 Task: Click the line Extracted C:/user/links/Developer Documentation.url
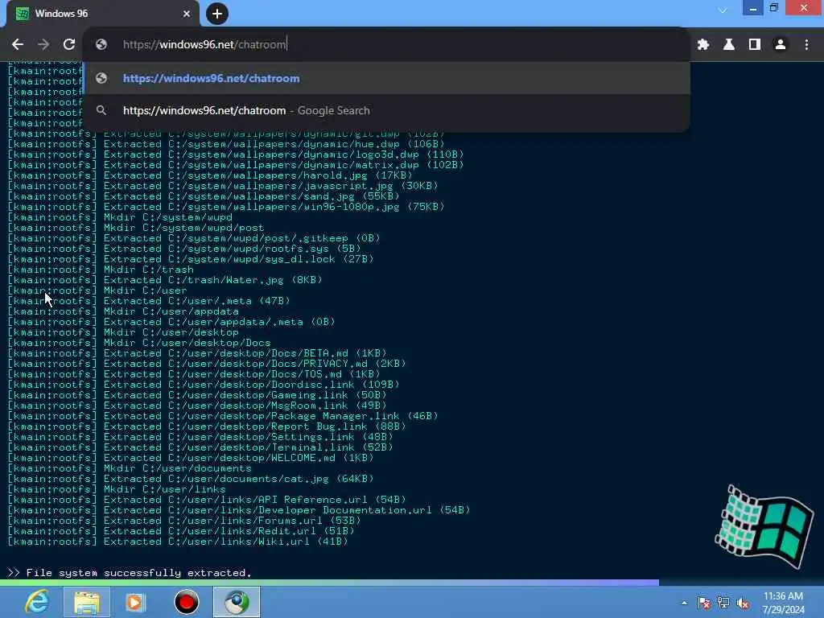[x=239, y=509]
